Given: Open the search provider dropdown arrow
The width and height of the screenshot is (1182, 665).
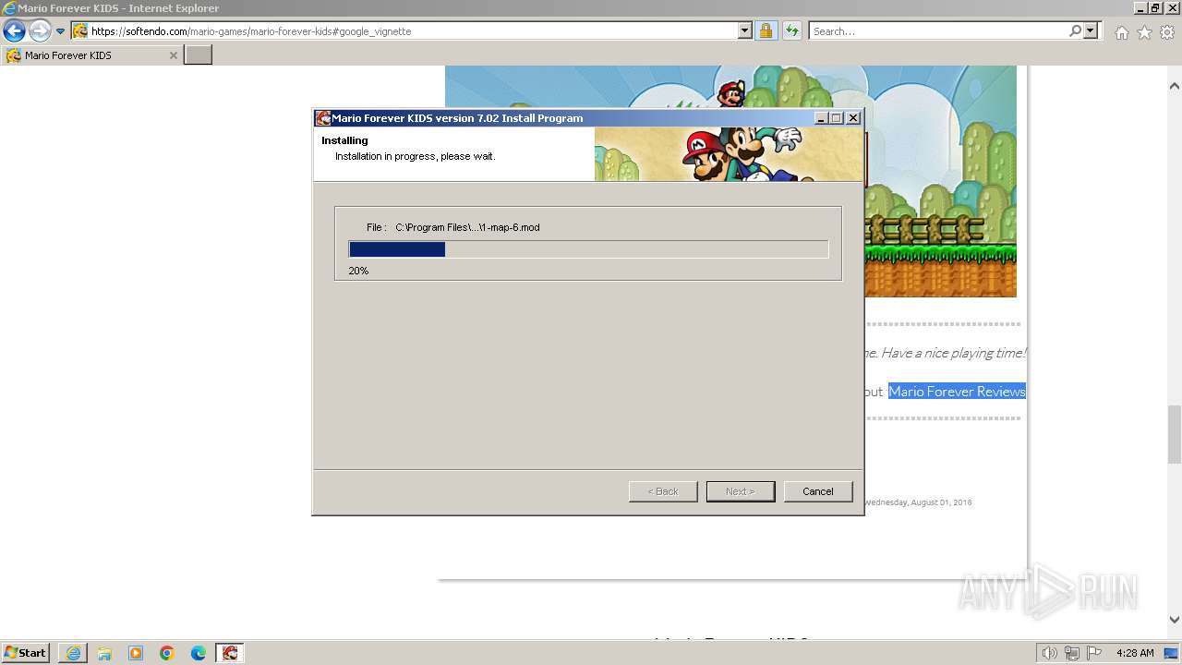Looking at the screenshot, I should 1091,30.
